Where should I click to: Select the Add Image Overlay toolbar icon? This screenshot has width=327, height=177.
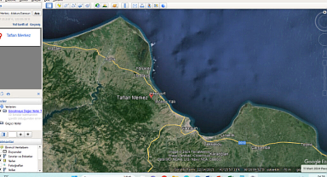click(80, 6)
